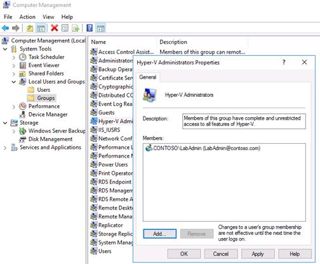Click the Hyper-V Administrators group icon in dialog
The height and width of the screenshot is (264, 320).
[x=150, y=95]
